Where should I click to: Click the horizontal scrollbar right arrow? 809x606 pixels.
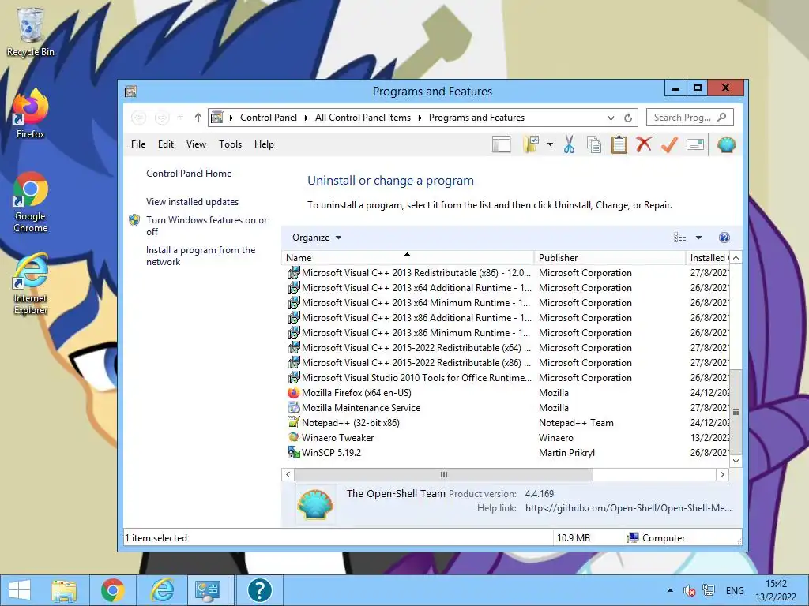tap(722, 474)
